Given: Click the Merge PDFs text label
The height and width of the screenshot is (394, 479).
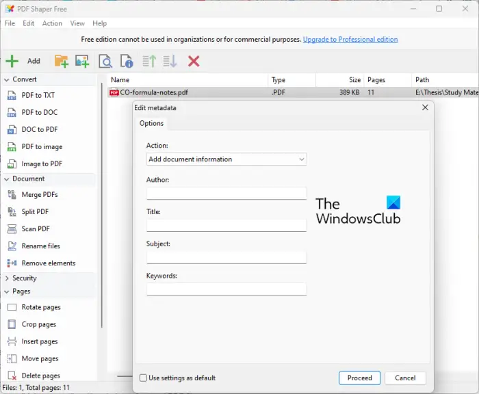Looking at the screenshot, I should 40,194.
